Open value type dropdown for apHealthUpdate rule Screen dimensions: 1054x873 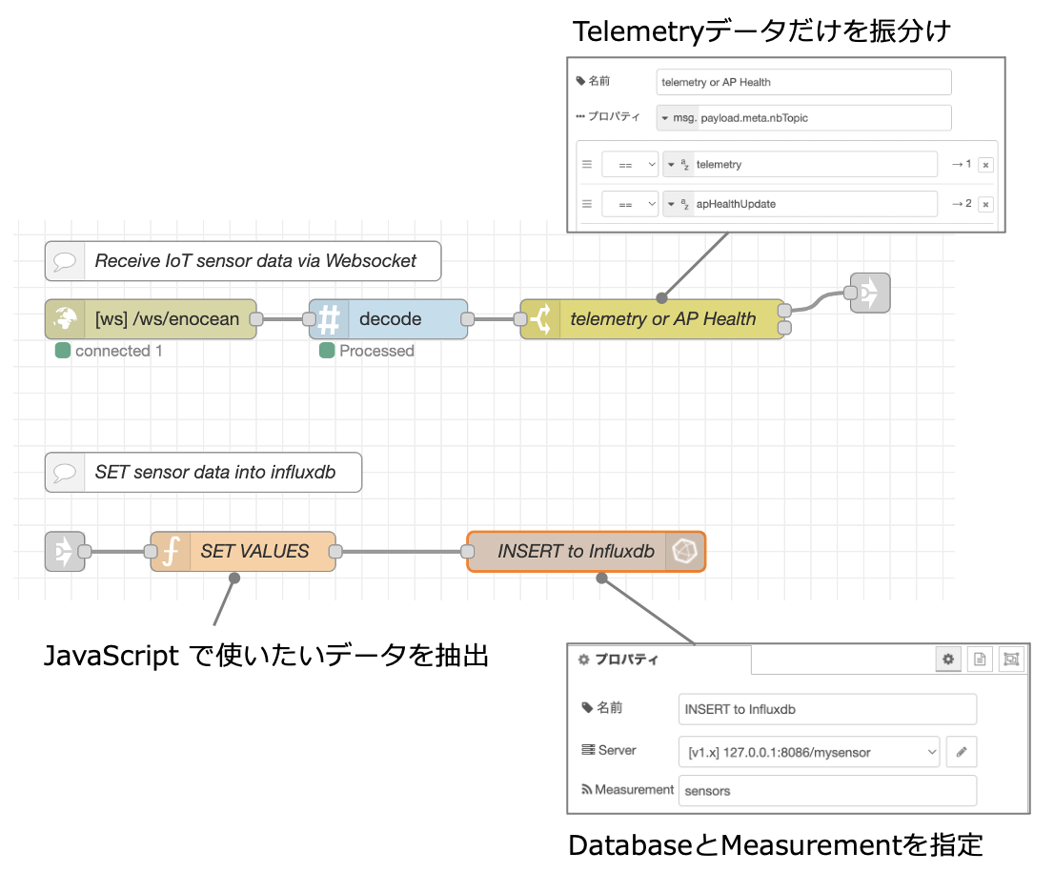coord(678,204)
